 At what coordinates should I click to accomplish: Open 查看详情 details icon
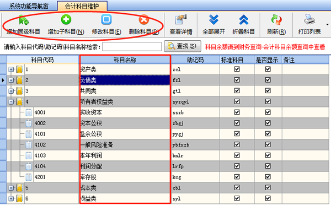[x=181, y=20]
